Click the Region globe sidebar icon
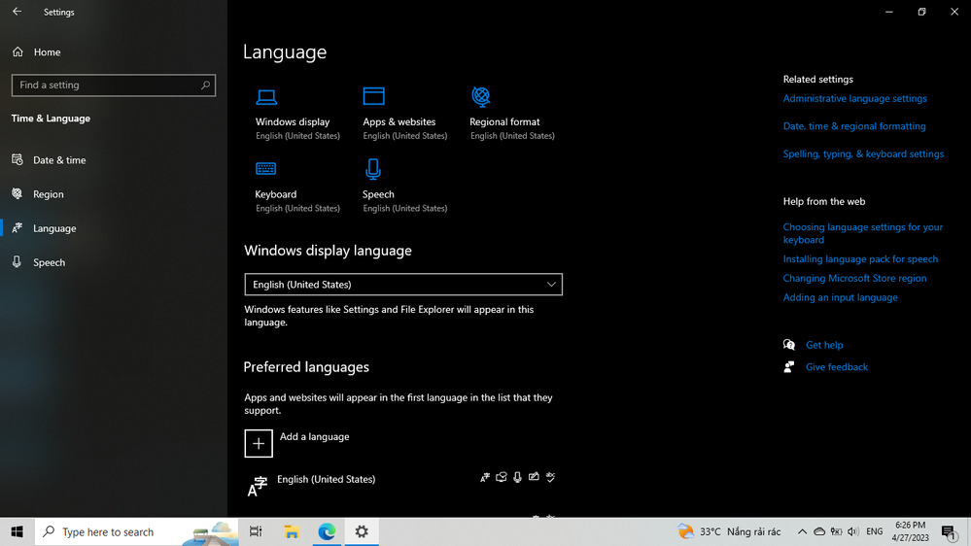Viewport: 971px width, 546px height. pos(17,193)
